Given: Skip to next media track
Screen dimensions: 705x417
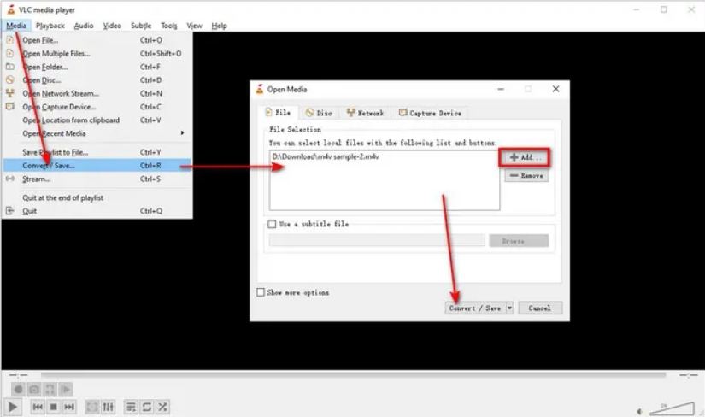Looking at the screenshot, I should [69, 407].
